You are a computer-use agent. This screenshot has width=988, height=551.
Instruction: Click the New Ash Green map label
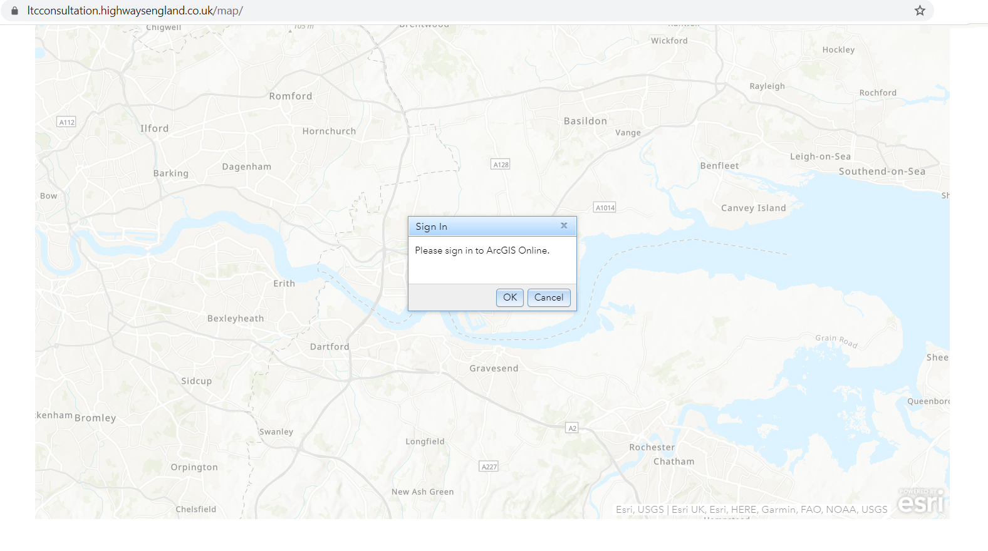click(x=423, y=492)
